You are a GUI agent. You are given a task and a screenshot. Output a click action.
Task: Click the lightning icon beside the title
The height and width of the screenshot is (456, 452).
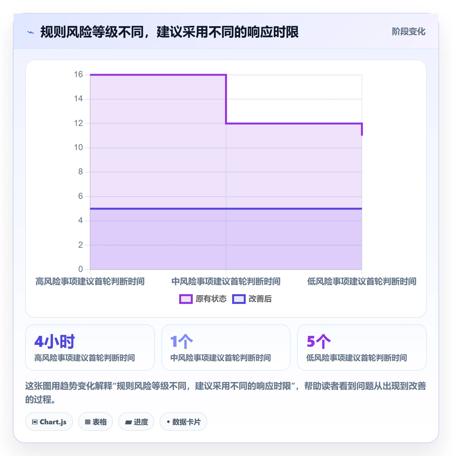point(31,32)
